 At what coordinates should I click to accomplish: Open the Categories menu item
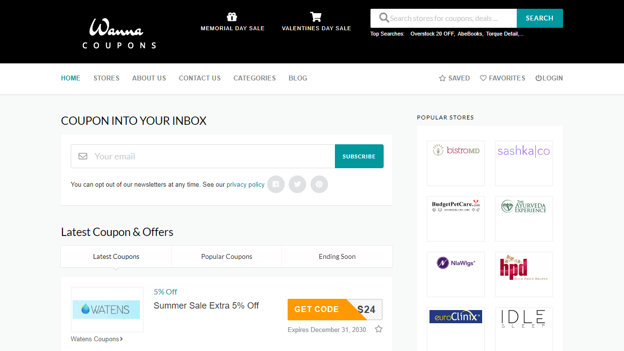coord(254,78)
